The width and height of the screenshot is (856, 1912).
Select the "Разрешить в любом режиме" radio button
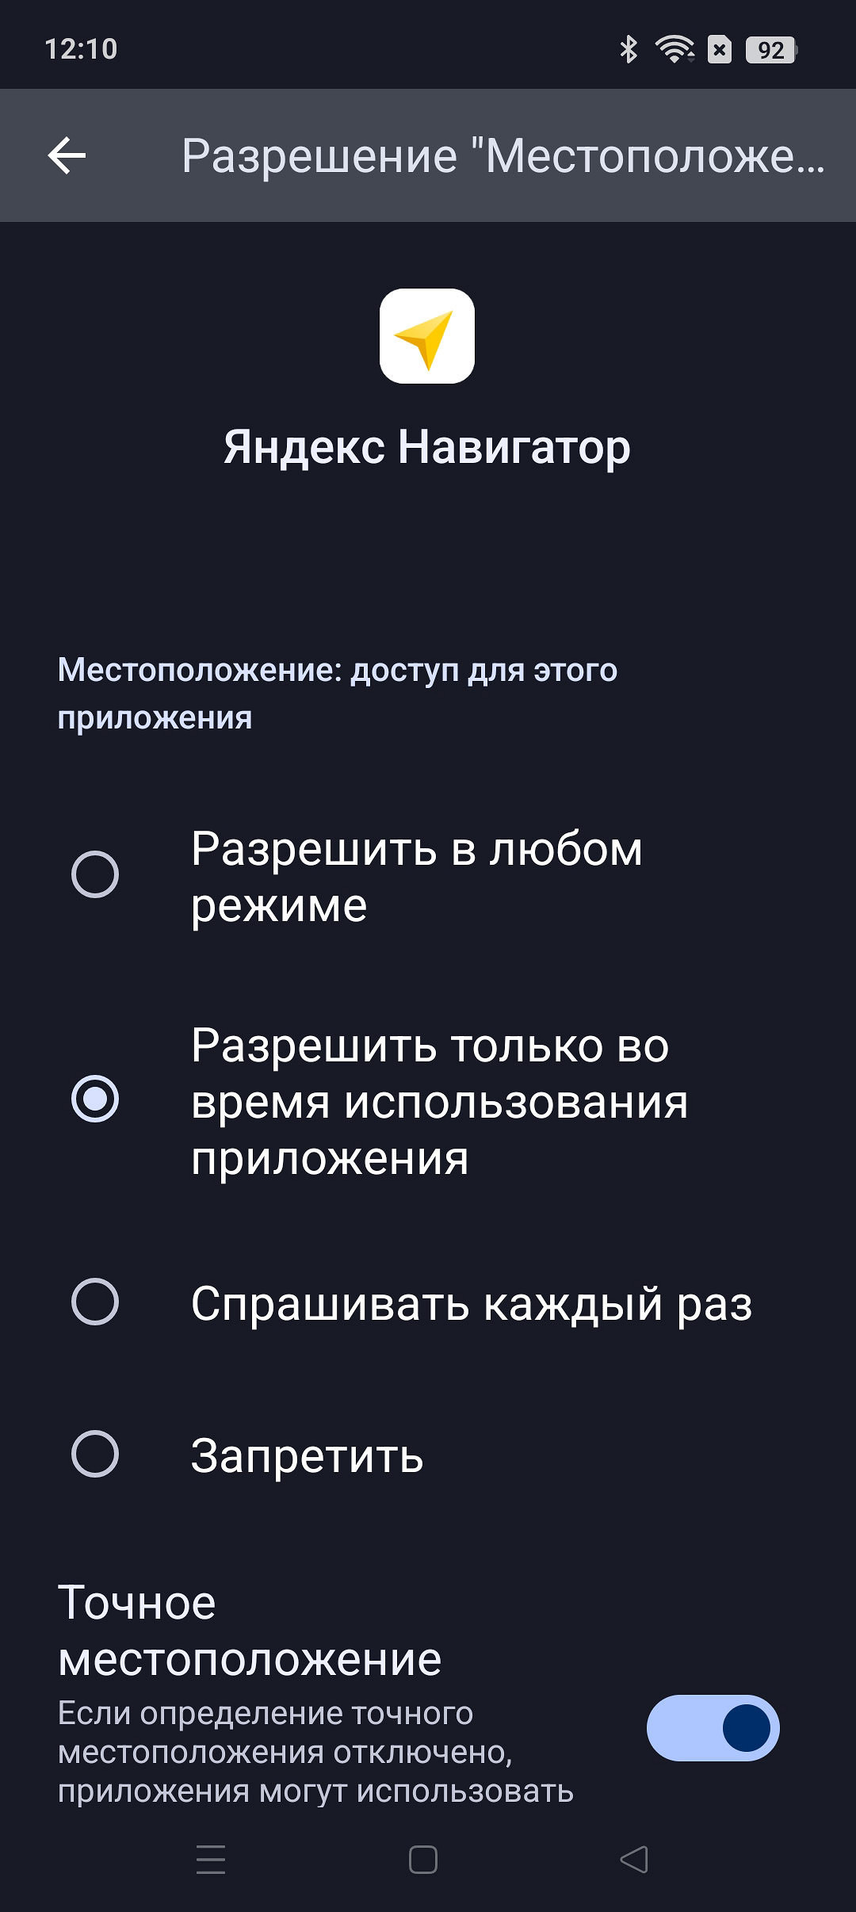[x=95, y=874]
